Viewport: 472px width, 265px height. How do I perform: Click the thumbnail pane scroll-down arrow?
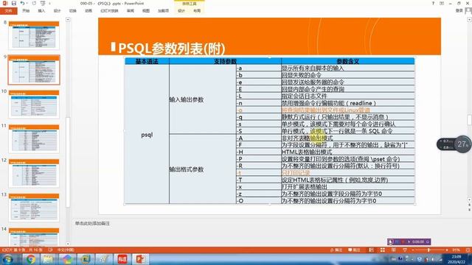coord(68,244)
